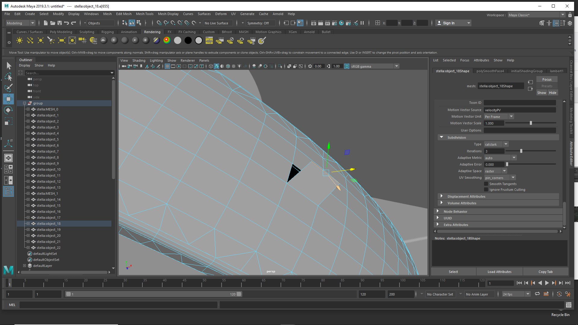Toggle the sRGB gamma color management button
Screen dimensions: 578x325
point(347,66)
